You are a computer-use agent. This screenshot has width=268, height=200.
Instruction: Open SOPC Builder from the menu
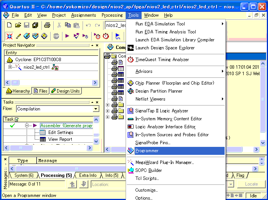[x=175, y=170]
